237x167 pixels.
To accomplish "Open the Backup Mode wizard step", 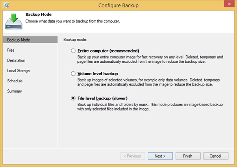I will [30, 40].
